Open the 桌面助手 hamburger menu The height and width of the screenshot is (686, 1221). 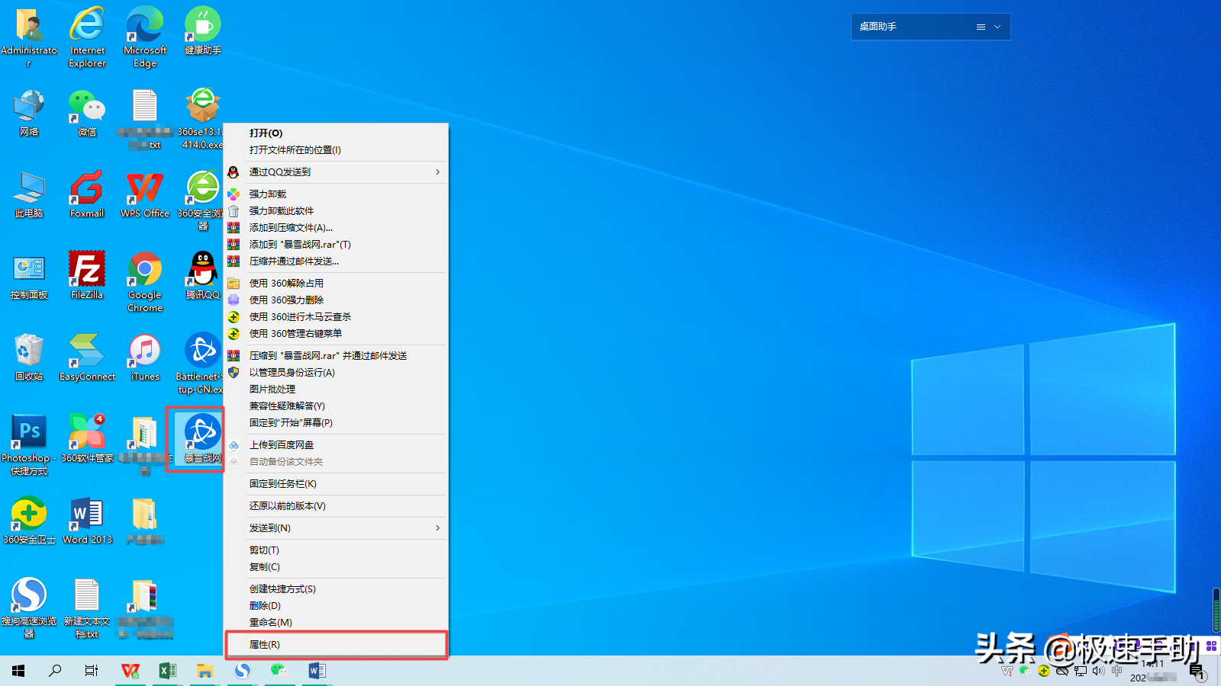tap(981, 27)
